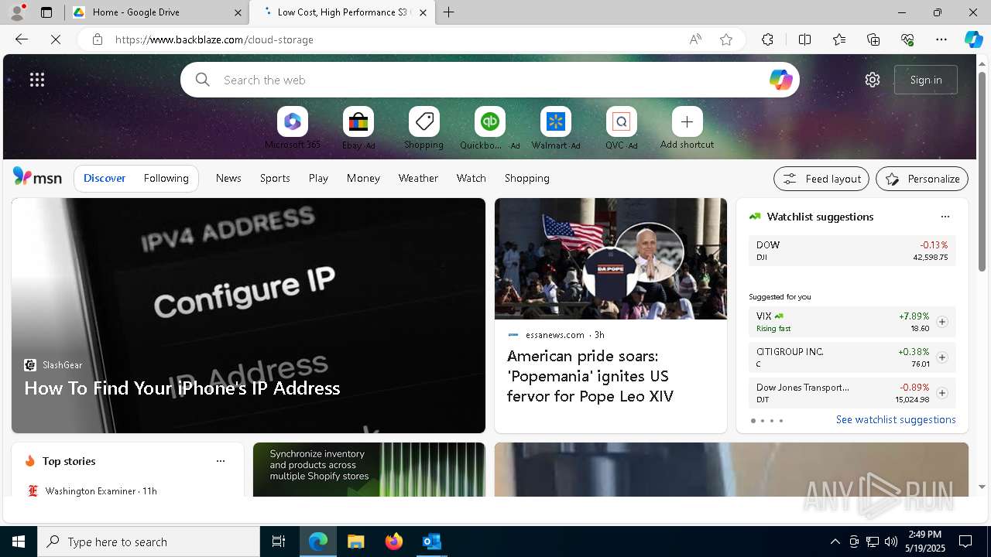This screenshot has width=991, height=557.
Task: Open Task View on the taskbar
Action: pyautogui.click(x=279, y=542)
